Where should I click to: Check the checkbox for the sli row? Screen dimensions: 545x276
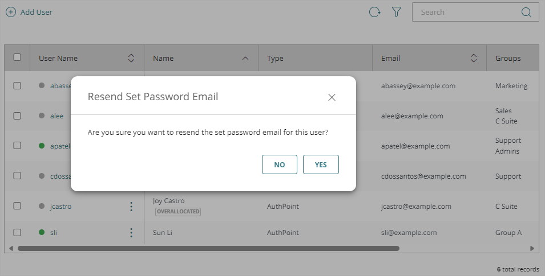(x=17, y=232)
